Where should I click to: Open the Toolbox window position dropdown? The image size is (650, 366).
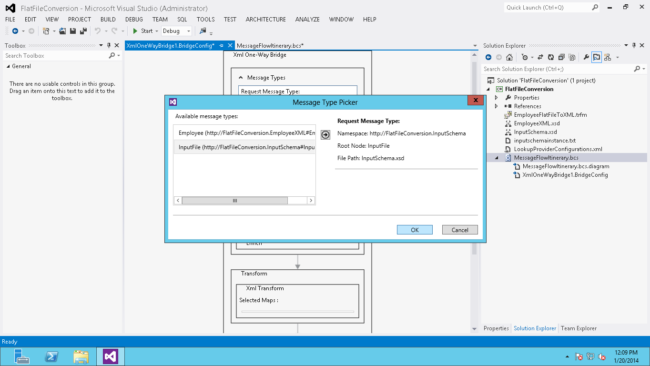(x=101, y=46)
